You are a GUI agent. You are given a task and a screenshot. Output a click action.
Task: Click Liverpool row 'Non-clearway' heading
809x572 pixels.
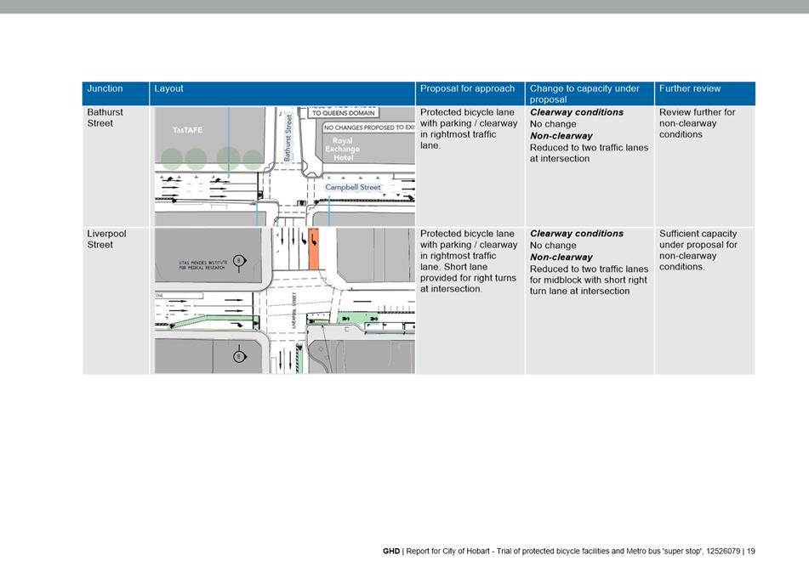tap(561, 258)
